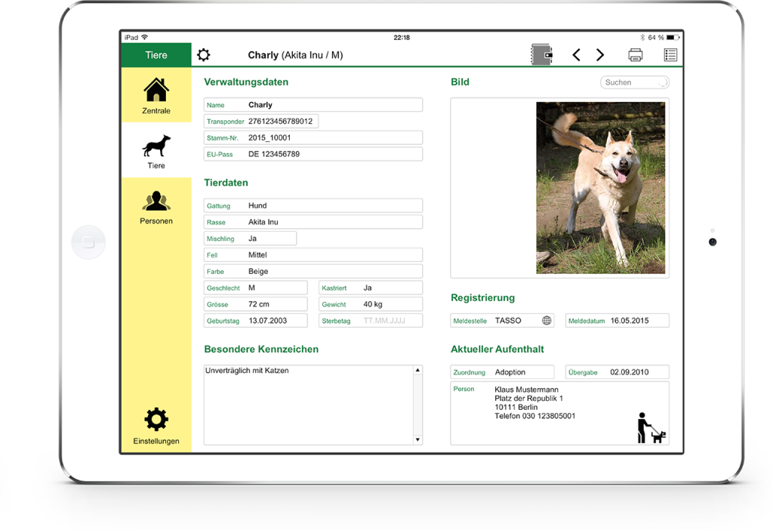This screenshot has width=773, height=530.
Task: Edit the Name field Charly
Action: pos(313,105)
